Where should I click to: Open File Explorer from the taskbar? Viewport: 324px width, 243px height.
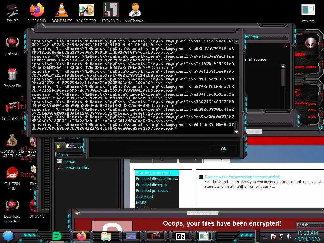(x=106, y=236)
